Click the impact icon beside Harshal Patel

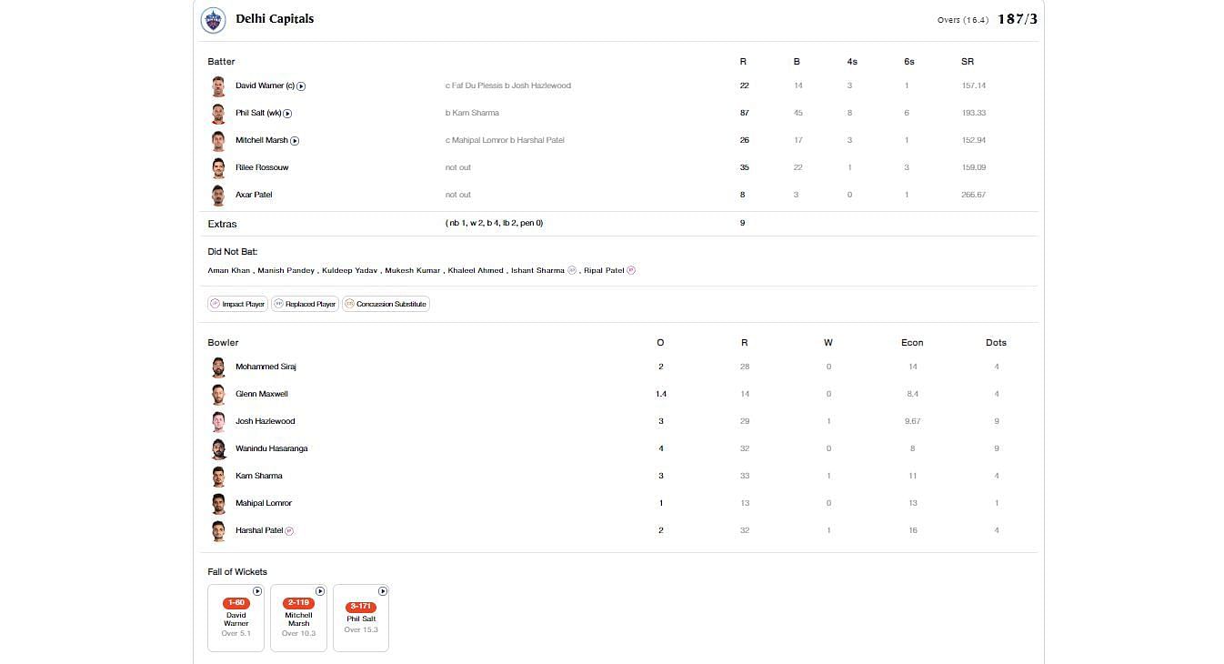[x=289, y=530]
